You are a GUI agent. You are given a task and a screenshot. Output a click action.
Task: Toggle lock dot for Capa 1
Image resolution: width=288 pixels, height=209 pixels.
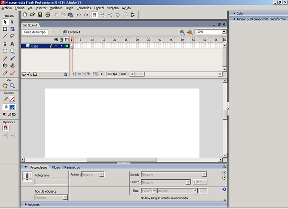pos(61,46)
